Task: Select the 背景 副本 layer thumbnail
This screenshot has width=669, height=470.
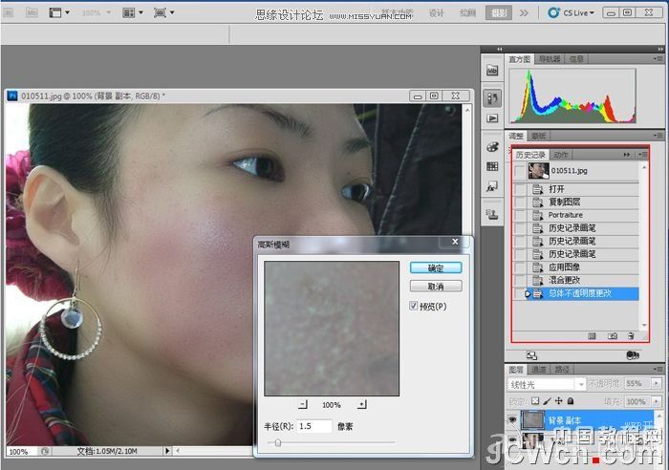Action: [x=532, y=419]
